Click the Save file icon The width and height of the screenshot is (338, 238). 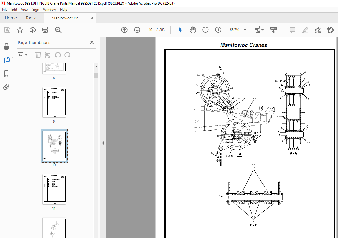pyautogui.click(x=7, y=30)
